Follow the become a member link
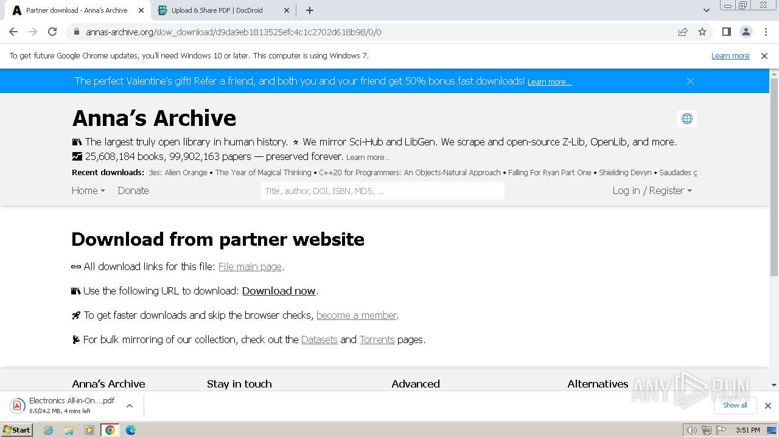779x438 pixels. (357, 315)
